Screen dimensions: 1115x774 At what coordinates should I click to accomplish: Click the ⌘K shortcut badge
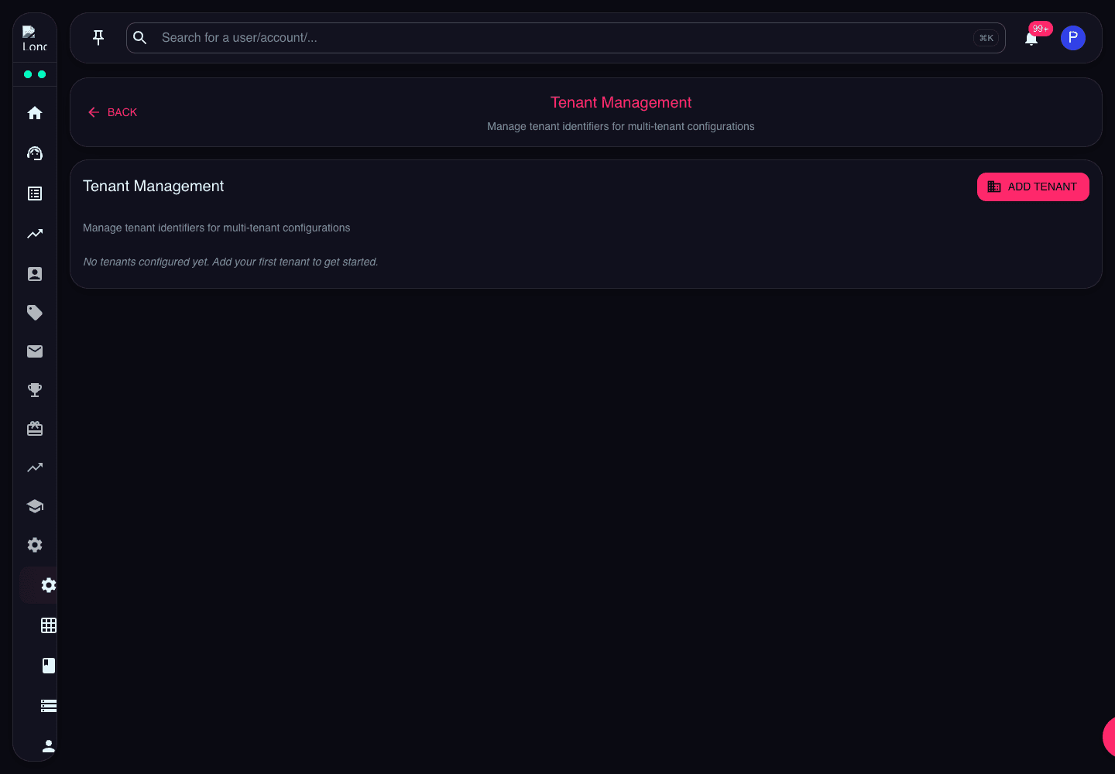(986, 38)
